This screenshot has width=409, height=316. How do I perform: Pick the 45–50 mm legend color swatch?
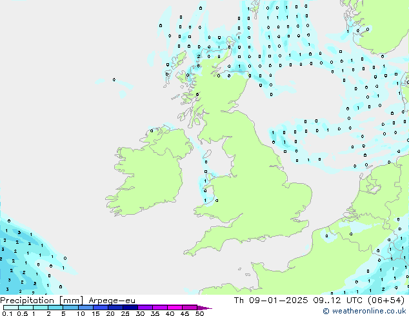click(x=190, y=308)
